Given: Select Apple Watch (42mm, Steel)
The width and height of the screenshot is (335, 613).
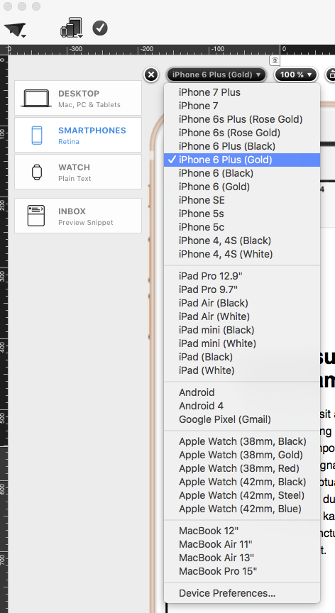Looking at the screenshot, I should tap(242, 495).
